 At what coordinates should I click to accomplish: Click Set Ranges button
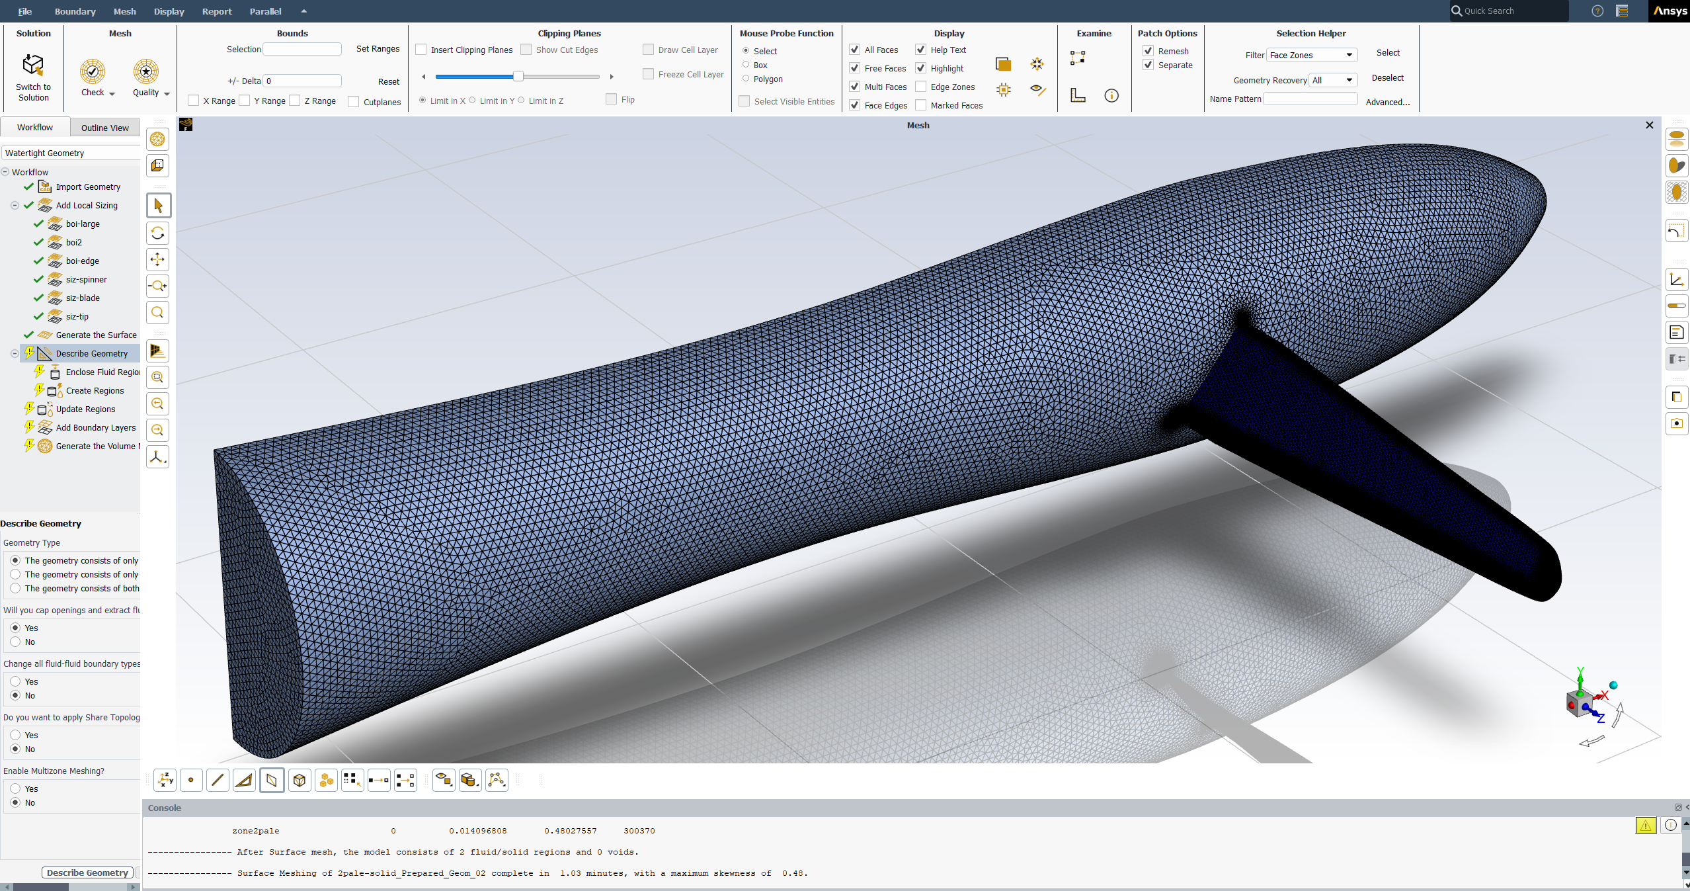378,48
